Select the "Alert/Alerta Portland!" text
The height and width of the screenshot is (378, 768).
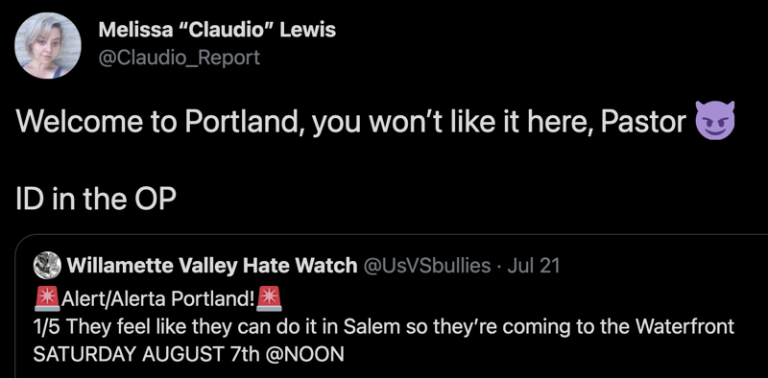pyautogui.click(x=157, y=299)
